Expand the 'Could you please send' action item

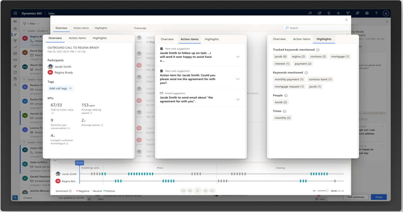(238, 79)
